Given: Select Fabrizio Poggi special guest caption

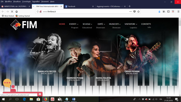Looking at the screenshot, I should 75,79.
